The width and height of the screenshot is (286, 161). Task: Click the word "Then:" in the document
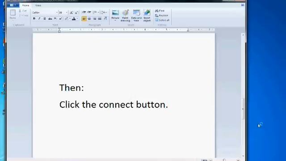coord(71,88)
